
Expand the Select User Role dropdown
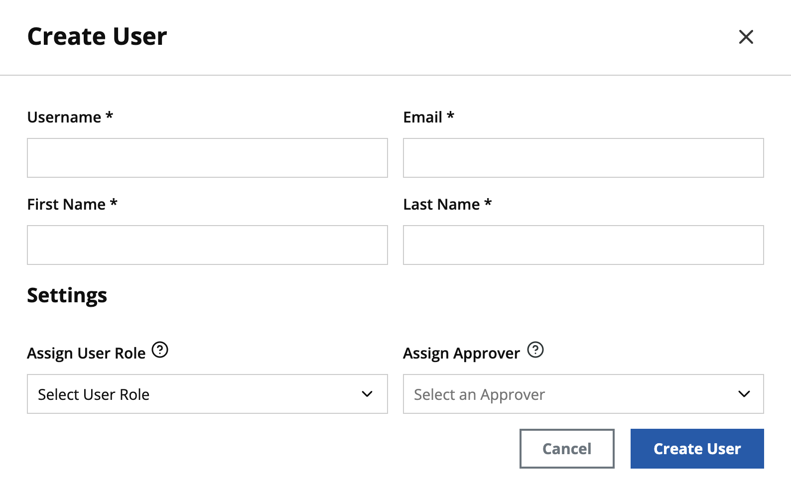pyautogui.click(x=207, y=394)
